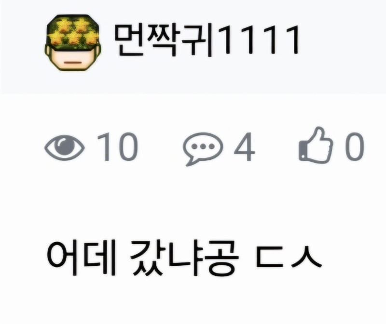386x324 pixels.
Task: Click the word 갔냐공 in the post
Action: tap(185, 258)
